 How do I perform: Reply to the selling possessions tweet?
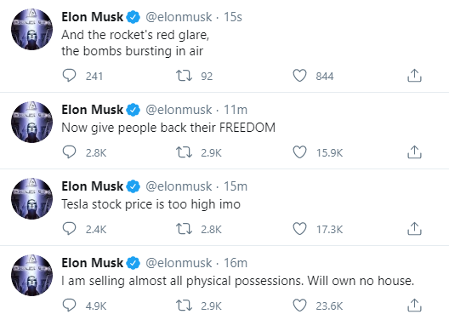69,305
